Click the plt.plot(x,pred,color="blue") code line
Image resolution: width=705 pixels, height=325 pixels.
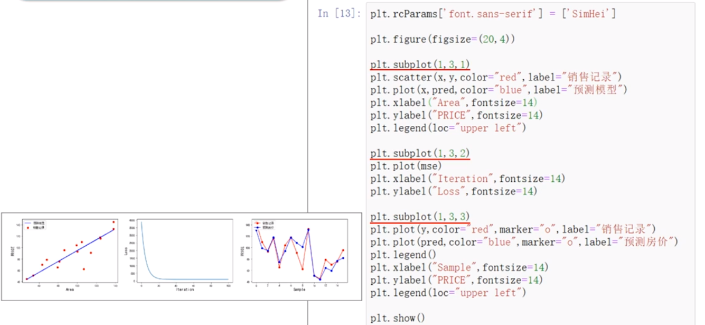click(x=498, y=89)
